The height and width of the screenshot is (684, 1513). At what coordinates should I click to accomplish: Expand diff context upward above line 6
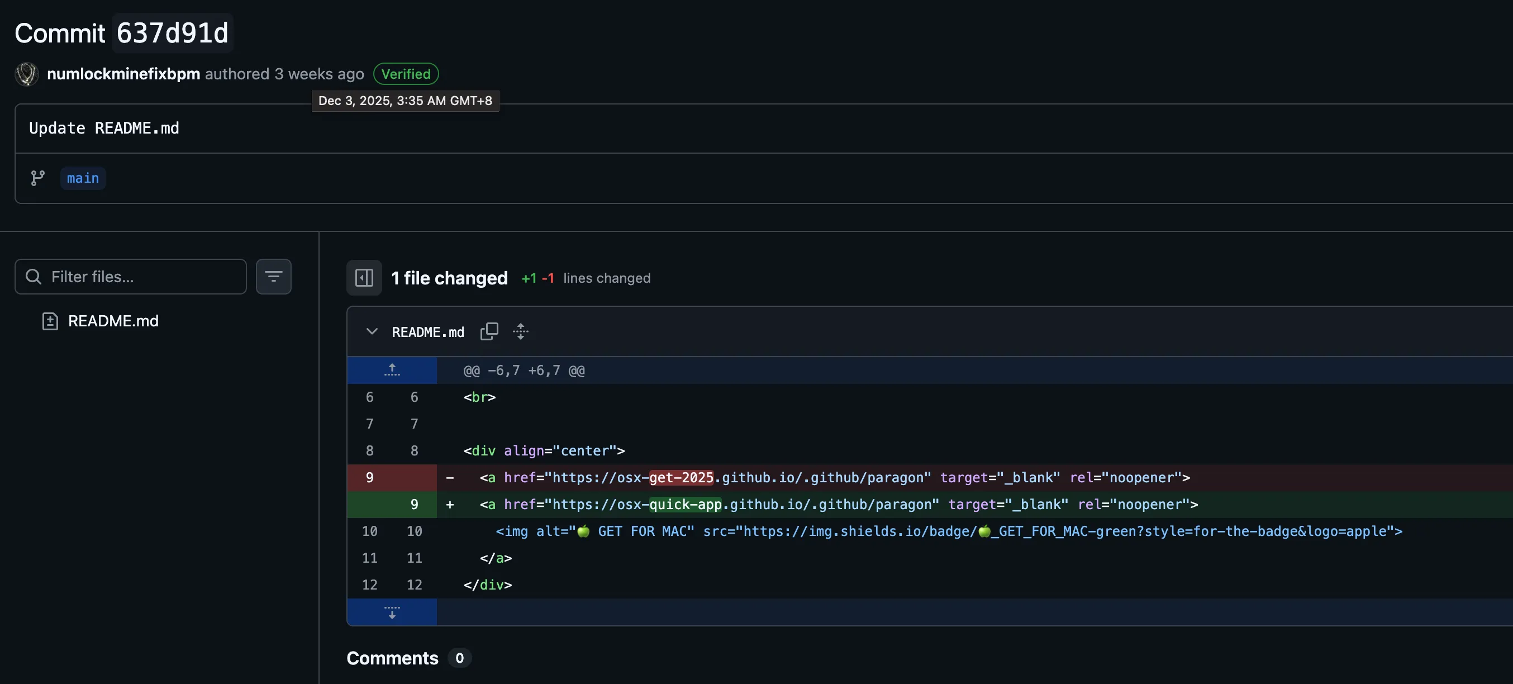[x=392, y=369]
